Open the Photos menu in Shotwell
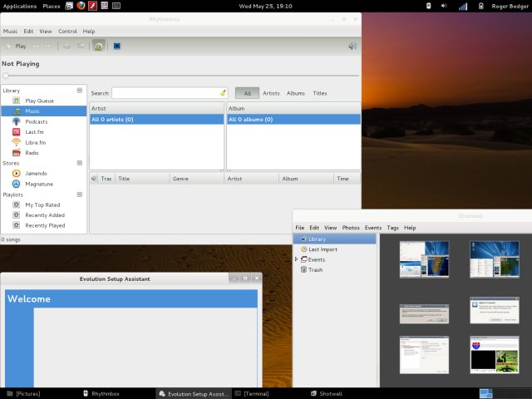Screen dimensions: 532x399 [351, 227]
